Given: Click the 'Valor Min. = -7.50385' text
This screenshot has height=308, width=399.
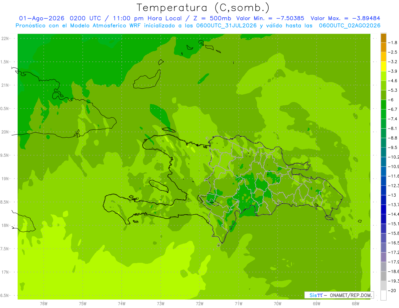Looking at the screenshot, I should pyautogui.click(x=270, y=18).
